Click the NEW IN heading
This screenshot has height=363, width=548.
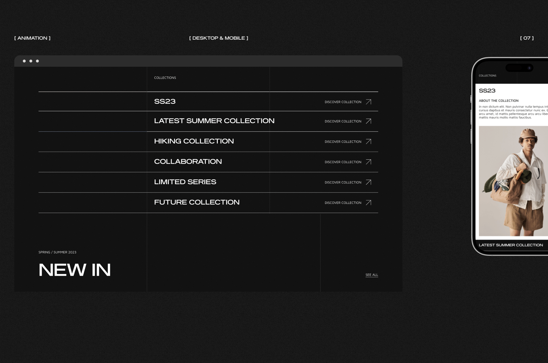[x=74, y=270]
